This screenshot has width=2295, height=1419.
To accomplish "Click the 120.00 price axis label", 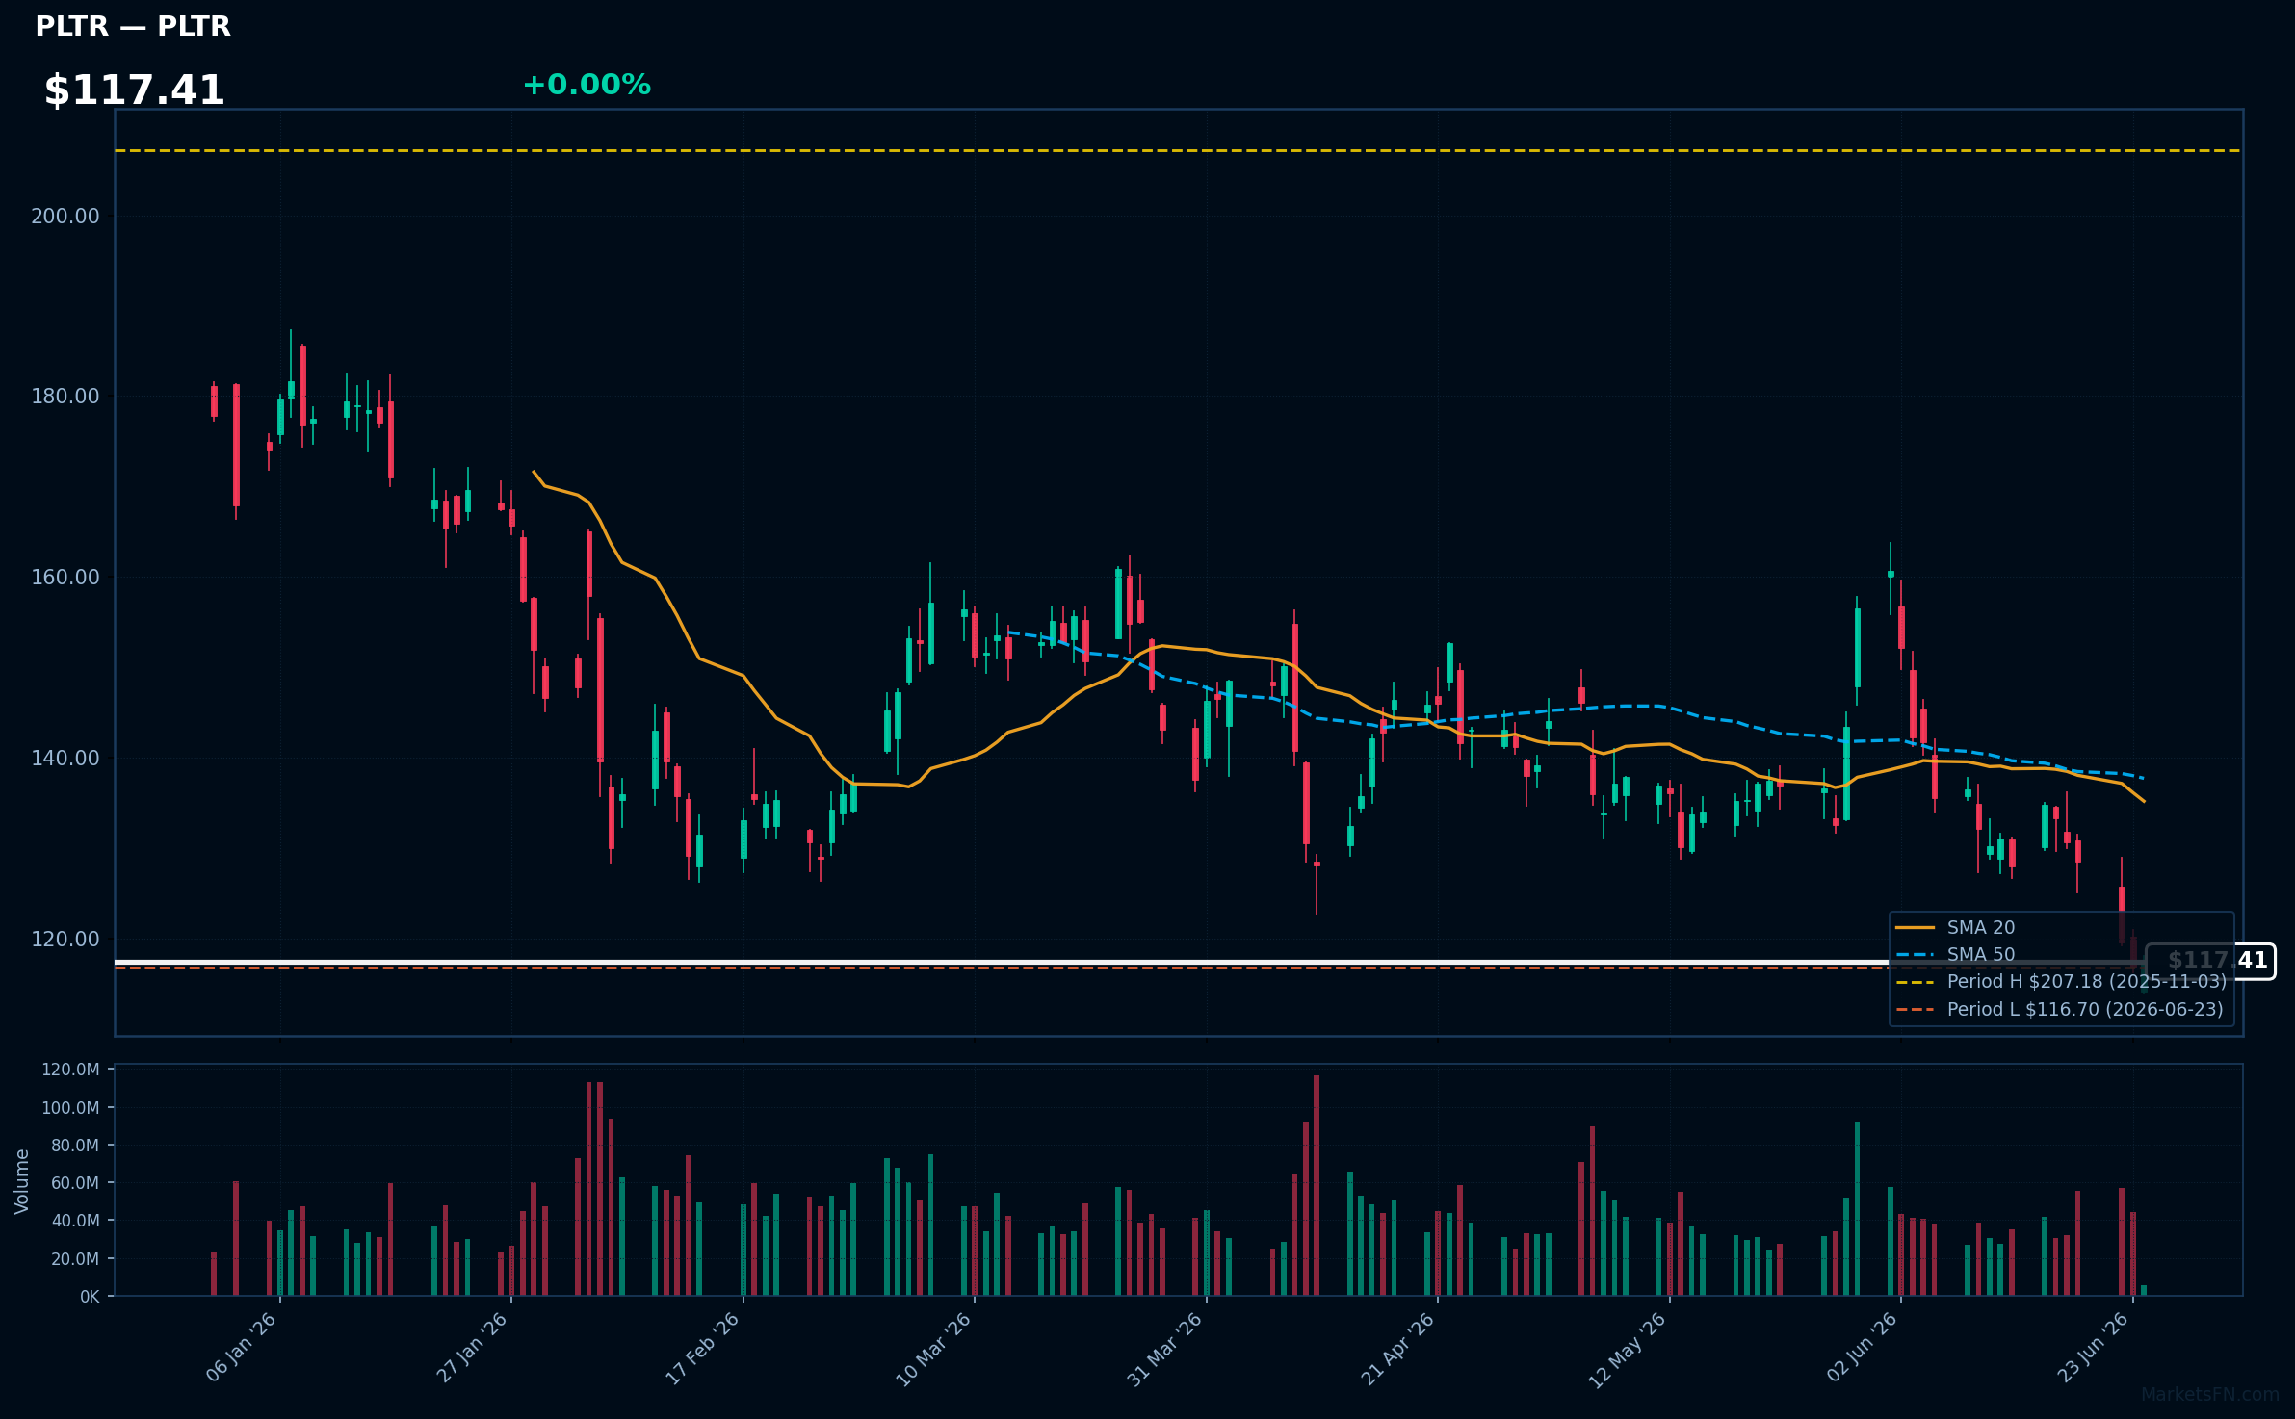I will (65, 939).
